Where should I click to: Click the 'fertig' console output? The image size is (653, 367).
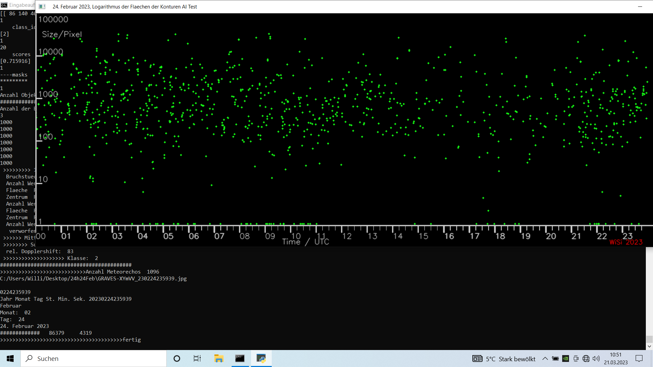click(132, 340)
